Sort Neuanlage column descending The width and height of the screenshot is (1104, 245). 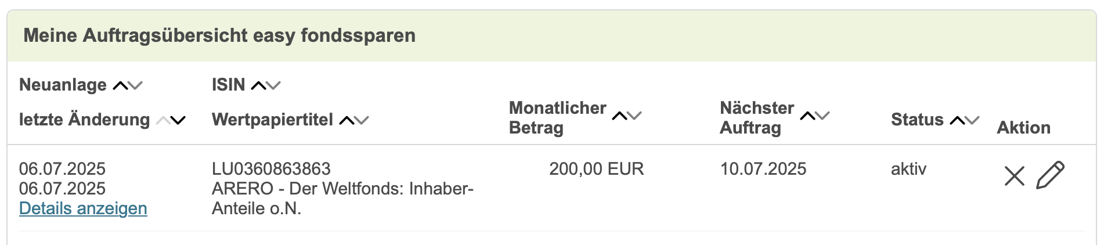136,86
